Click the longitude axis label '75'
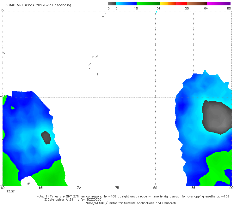Viewport: 234px width, 205px height. point(117,188)
